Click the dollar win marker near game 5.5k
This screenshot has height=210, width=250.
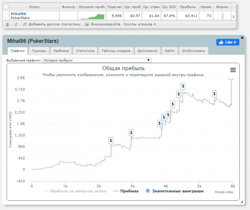pyautogui.click(x=214, y=94)
